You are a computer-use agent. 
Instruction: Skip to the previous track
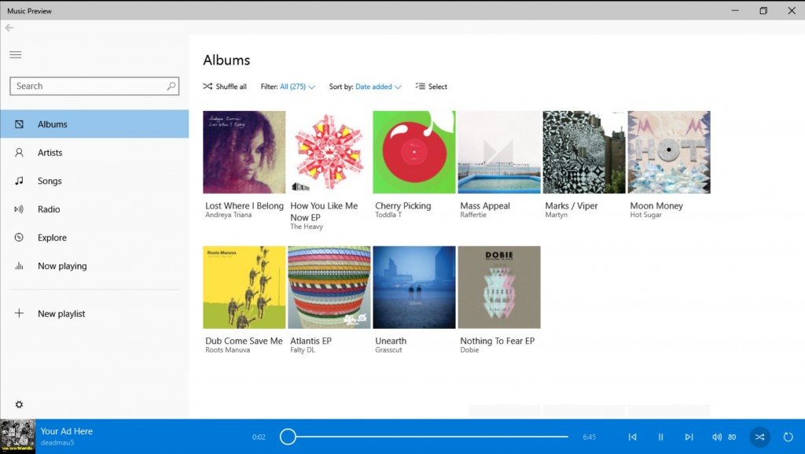tap(632, 437)
